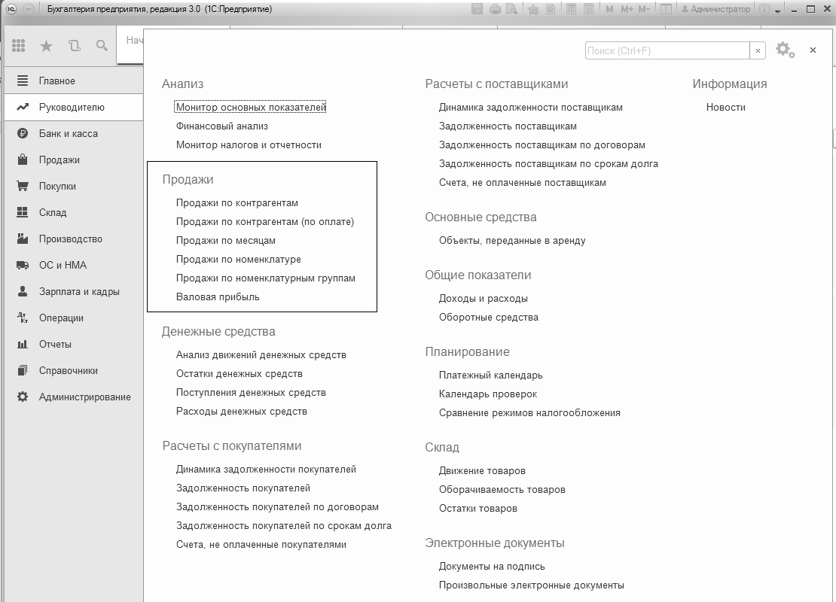Viewport: 836px width, 602px height.
Task: Open the Производство section
Action: tap(74, 239)
